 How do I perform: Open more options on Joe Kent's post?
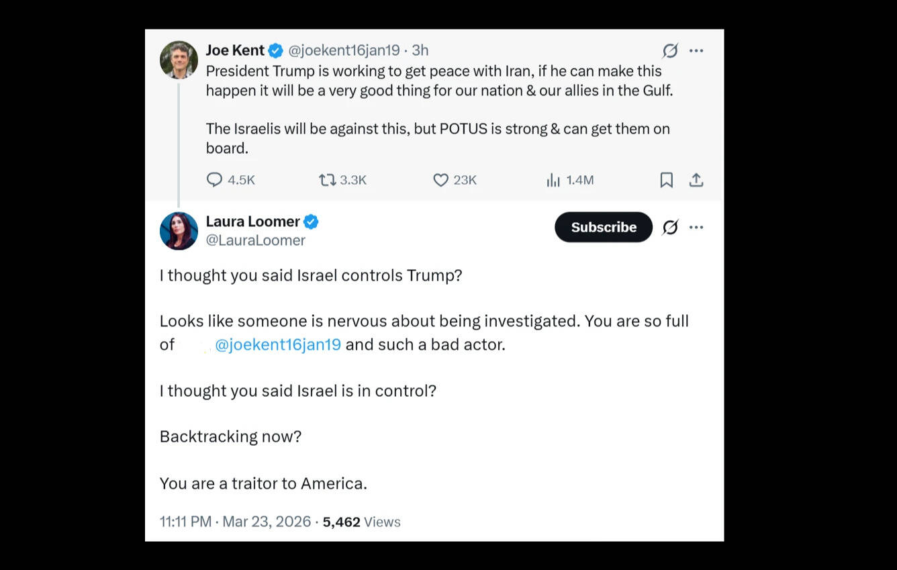tap(696, 51)
